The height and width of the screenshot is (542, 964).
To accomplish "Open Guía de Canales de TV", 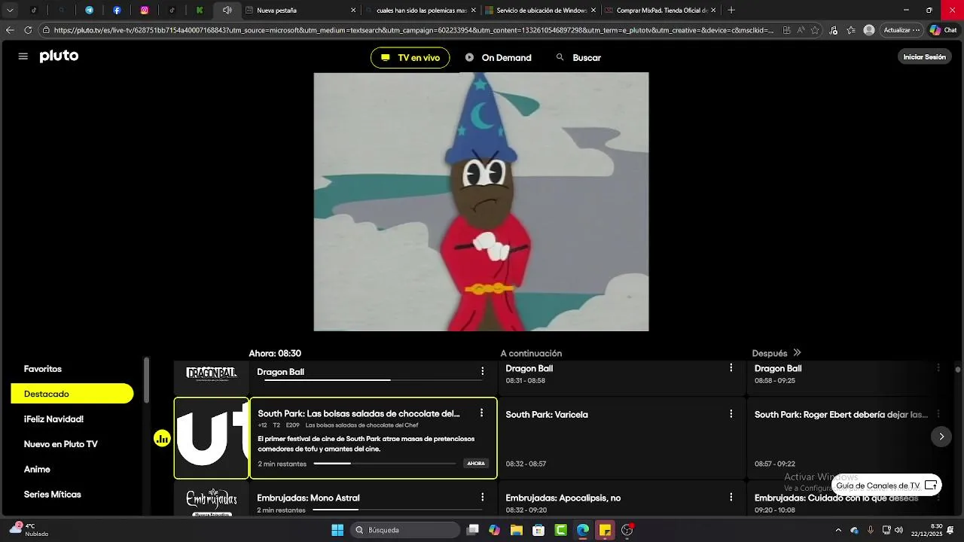I will [x=886, y=486].
